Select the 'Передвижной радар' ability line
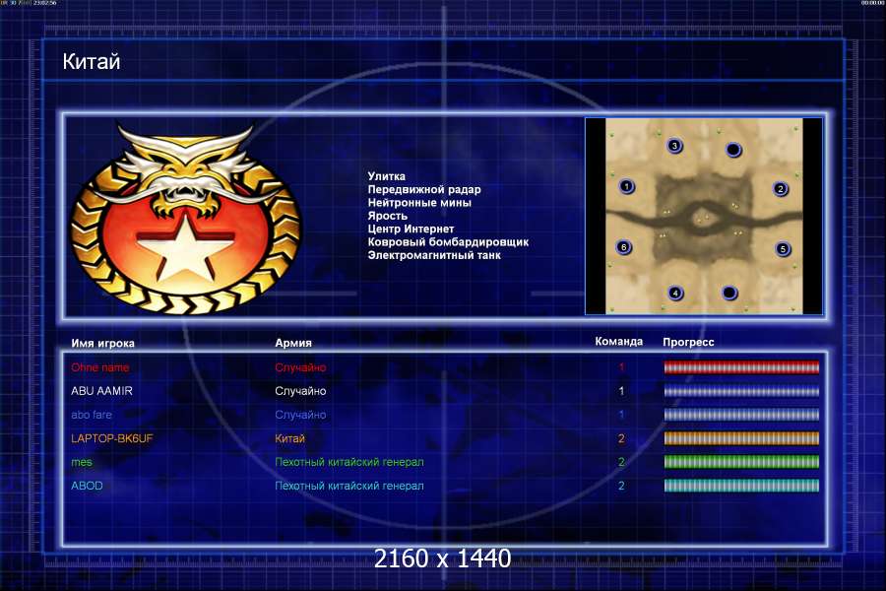Image resolution: width=886 pixels, height=591 pixels. pos(424,189)
